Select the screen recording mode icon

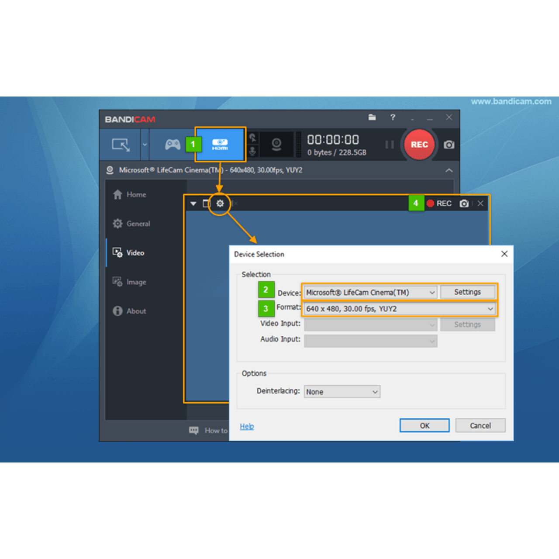tap(121, 145)
